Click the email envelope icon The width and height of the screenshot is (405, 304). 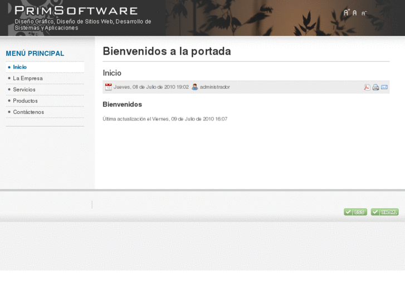pyautogui.click(x=384, y=87)
